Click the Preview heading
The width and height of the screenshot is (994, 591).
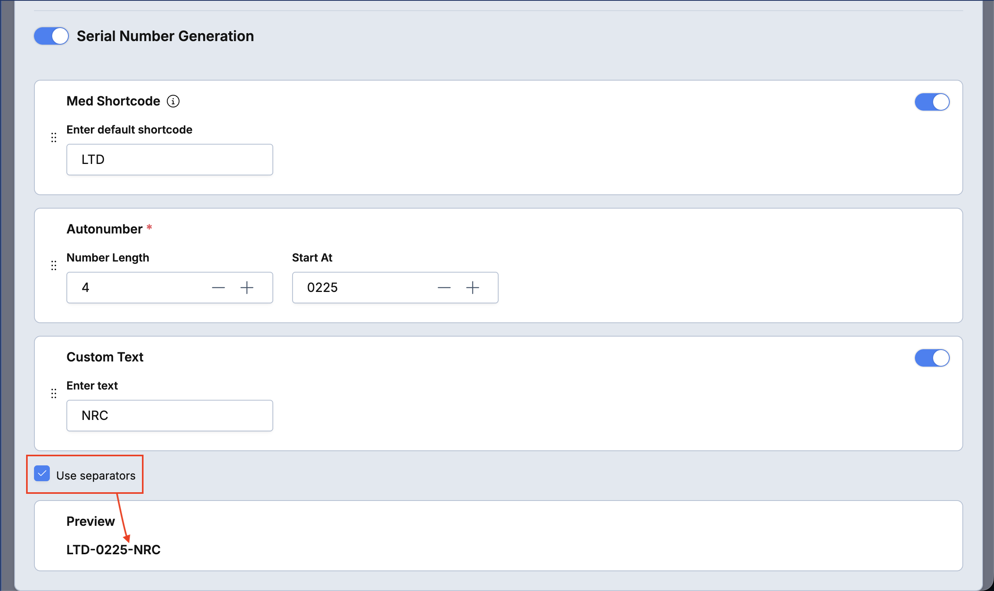point(91,521)
